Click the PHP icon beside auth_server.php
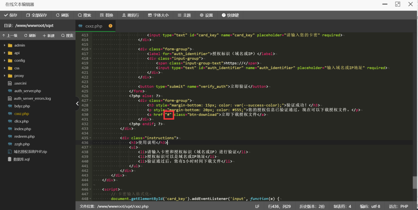 [10, 91]
